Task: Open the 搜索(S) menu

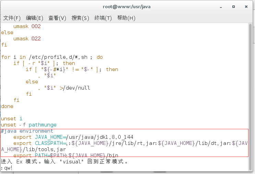Action: [x=80, y=18]
